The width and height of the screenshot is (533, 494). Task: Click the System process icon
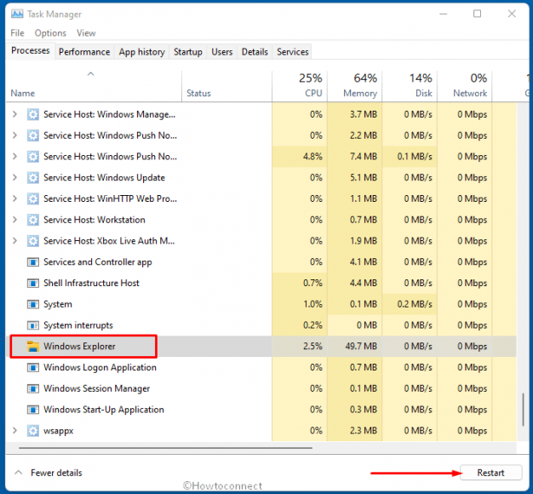click(33, 304)
